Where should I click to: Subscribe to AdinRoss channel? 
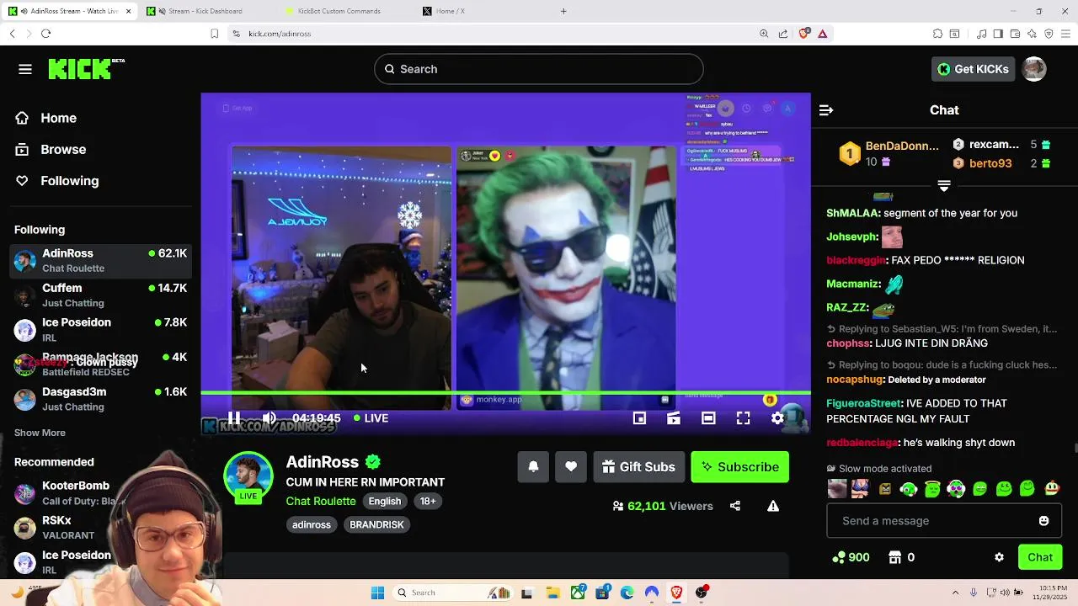739,467
